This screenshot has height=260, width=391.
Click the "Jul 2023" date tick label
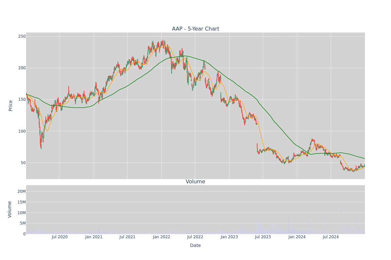pos(263,237)
